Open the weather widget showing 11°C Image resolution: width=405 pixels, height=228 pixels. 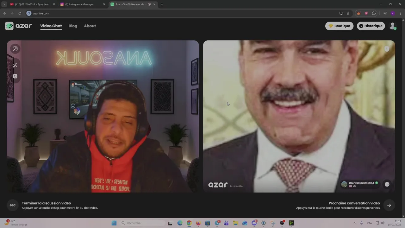click(16, 223)
